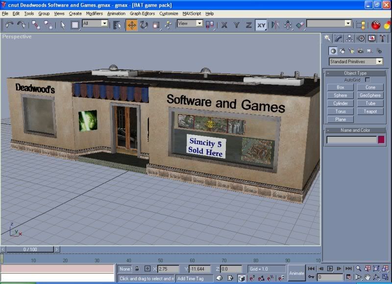
Task: Click the Rectangular Selection Region icon
Action: pos(75,25)
